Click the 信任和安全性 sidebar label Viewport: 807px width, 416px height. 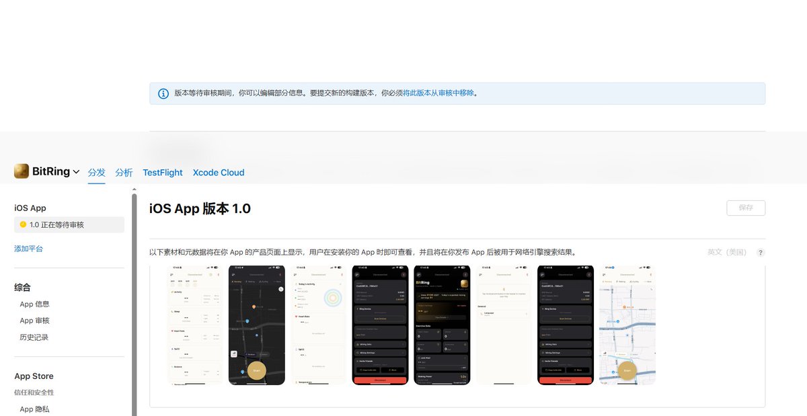tap(34, 392)
